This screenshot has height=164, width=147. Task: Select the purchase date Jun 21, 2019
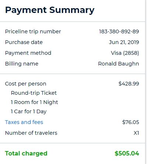pyautogui.click(x=124, y=42)
